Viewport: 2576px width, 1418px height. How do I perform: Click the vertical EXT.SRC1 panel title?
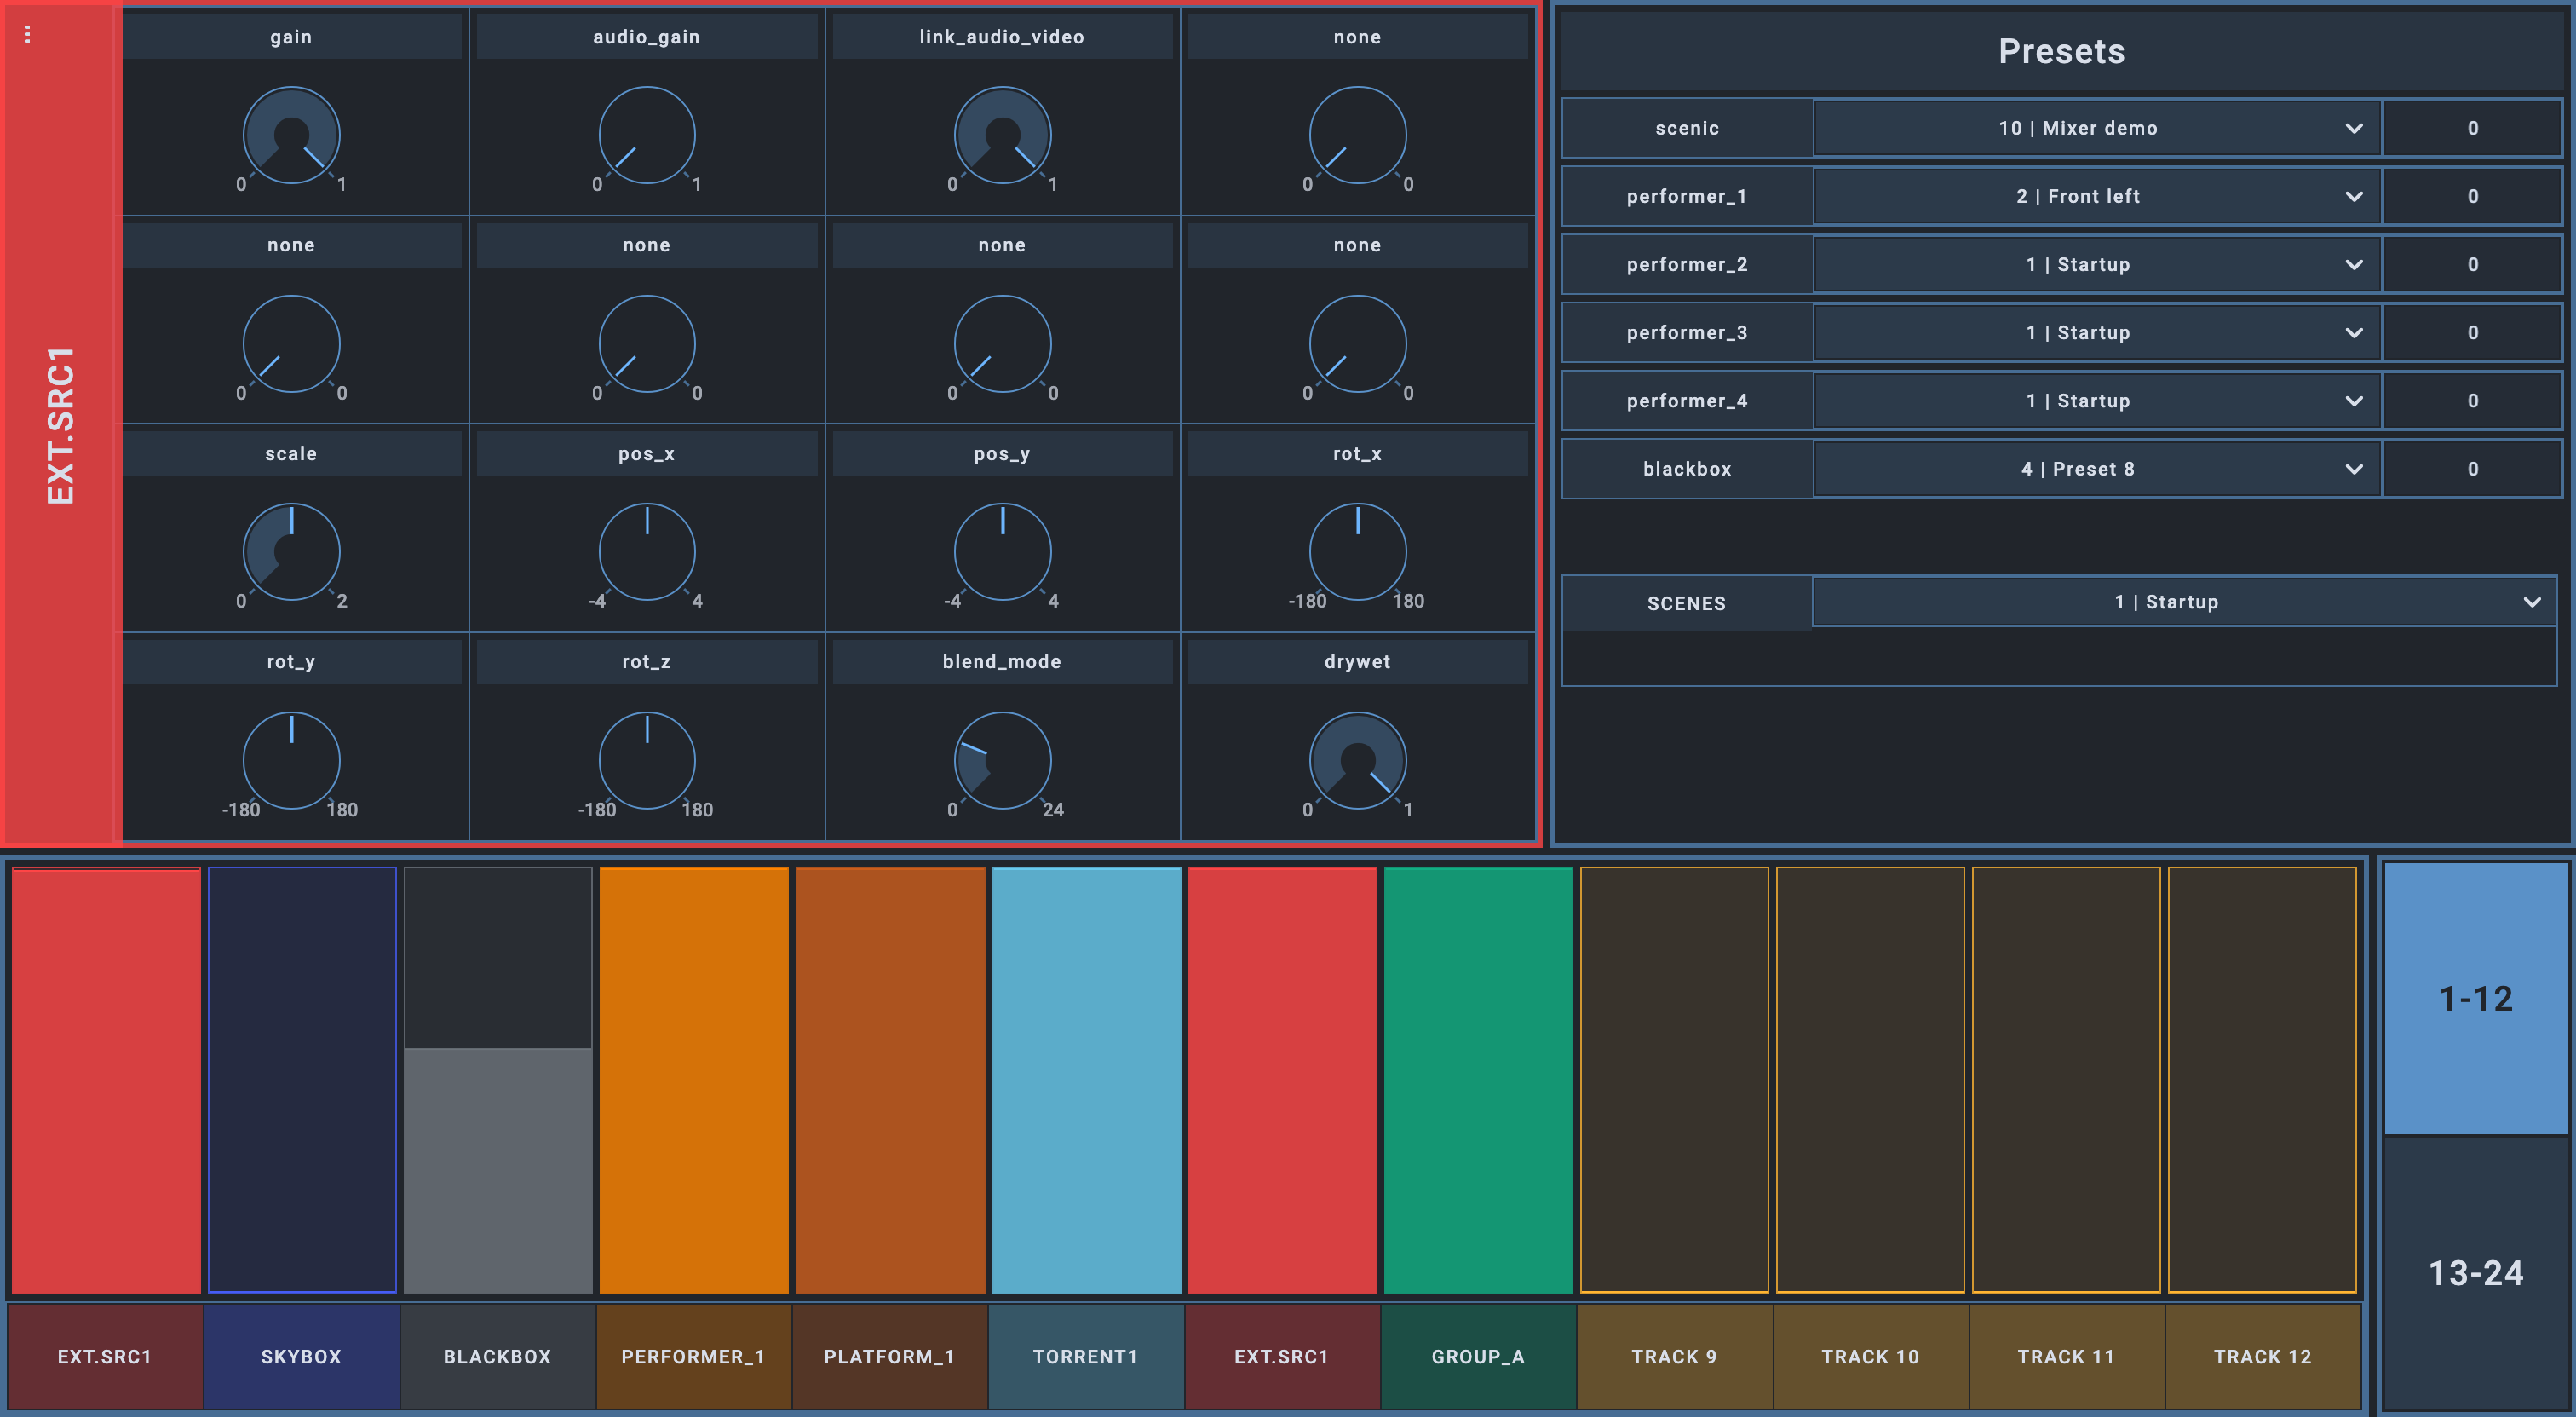click(x=61, y=425)
